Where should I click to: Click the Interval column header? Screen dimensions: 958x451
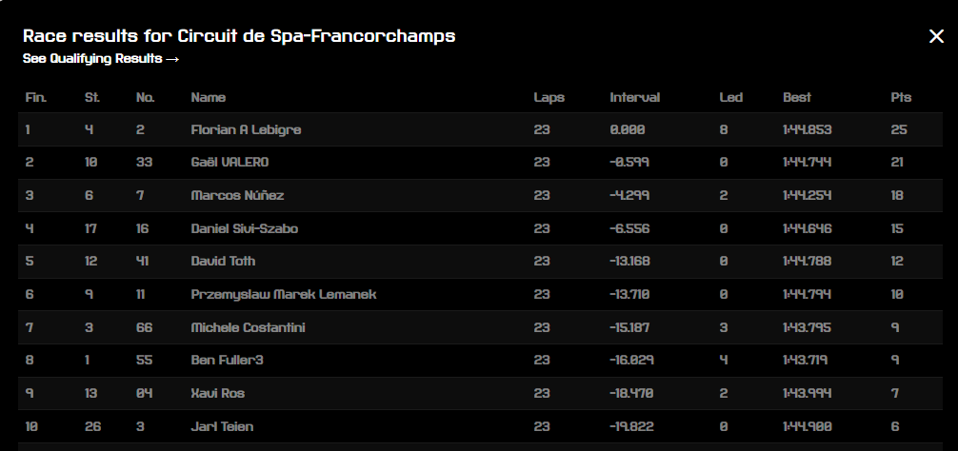click(635, 97)
